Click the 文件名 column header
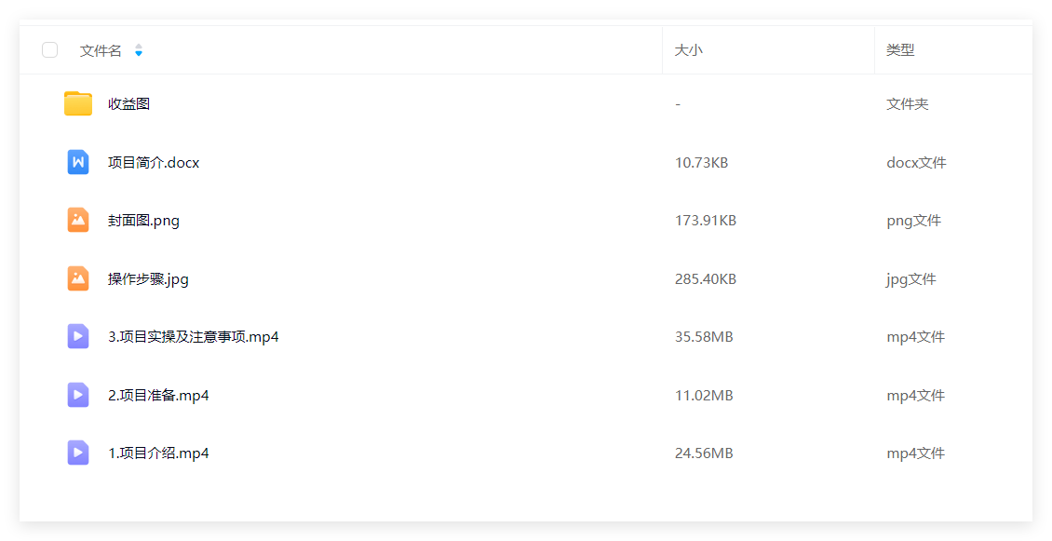The width and height of the screenshot is (1052, 541). coord(101,50)
